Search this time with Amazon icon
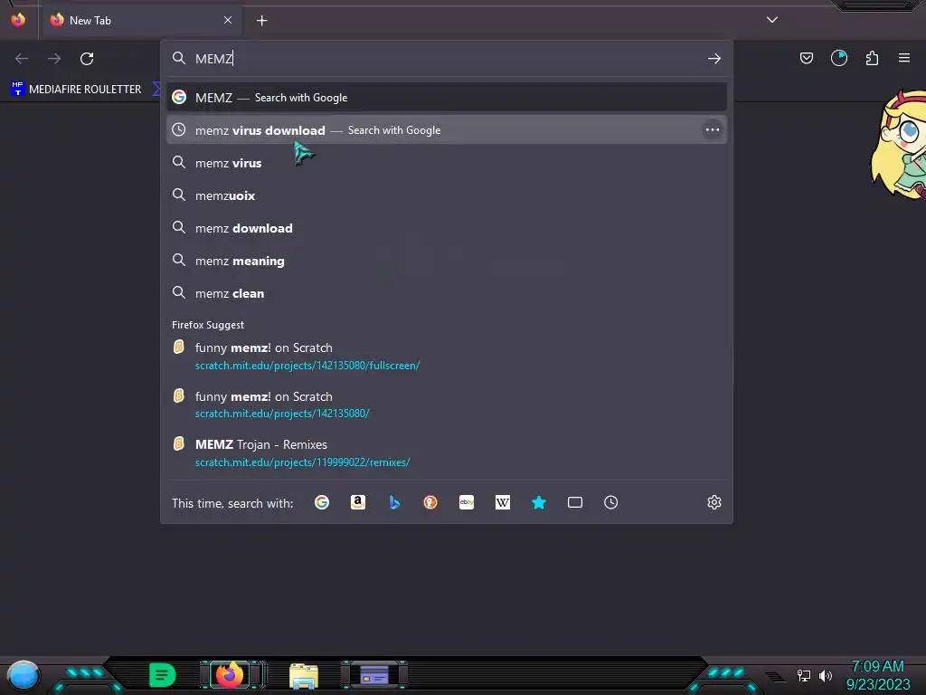926x695 pixels. coord(358,502)
